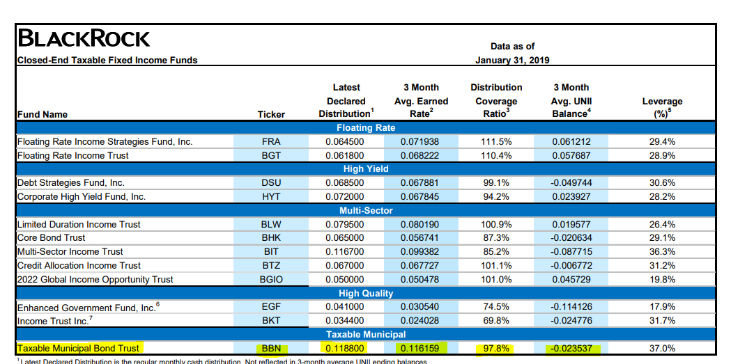Click the highlighted 97.8% coverage ratio

(496, 348)
